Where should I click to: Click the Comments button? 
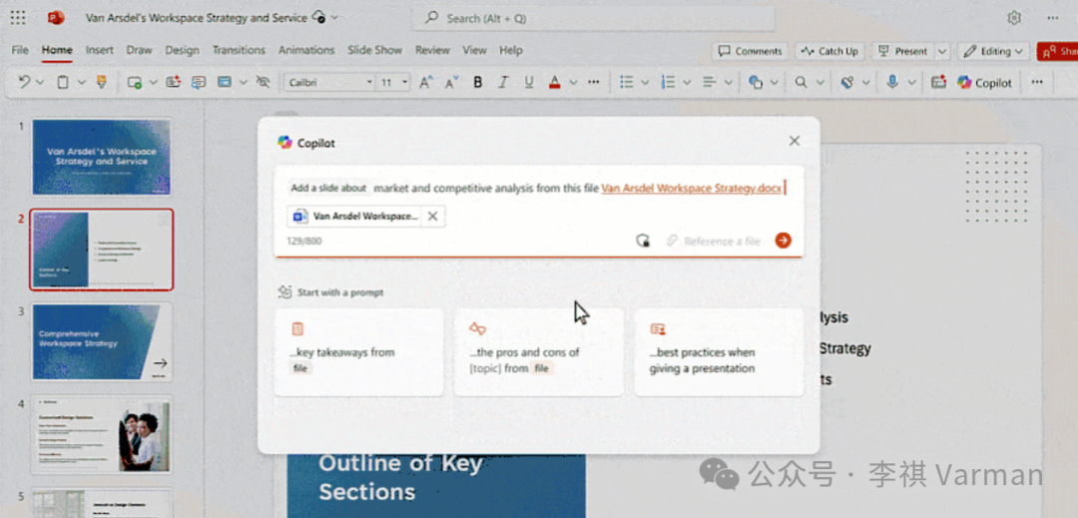click(750, 52)
